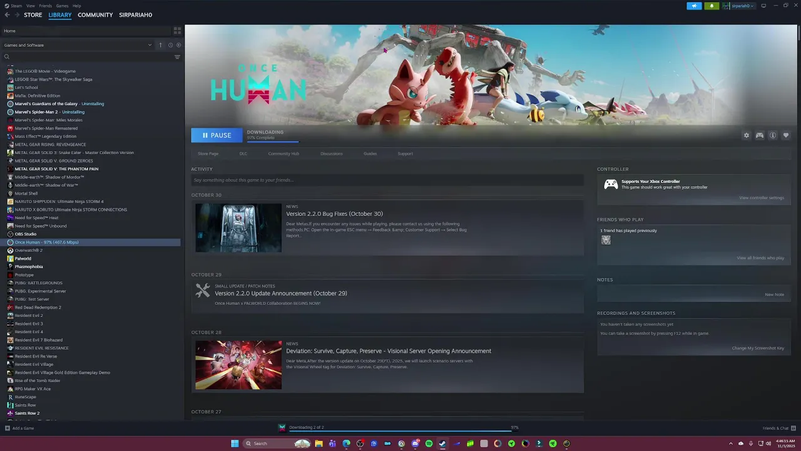Open advanced library filters icon

click(x=177, y=57)
